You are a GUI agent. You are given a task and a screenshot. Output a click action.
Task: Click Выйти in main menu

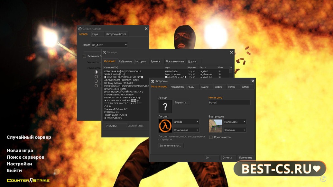coord(14,171)
